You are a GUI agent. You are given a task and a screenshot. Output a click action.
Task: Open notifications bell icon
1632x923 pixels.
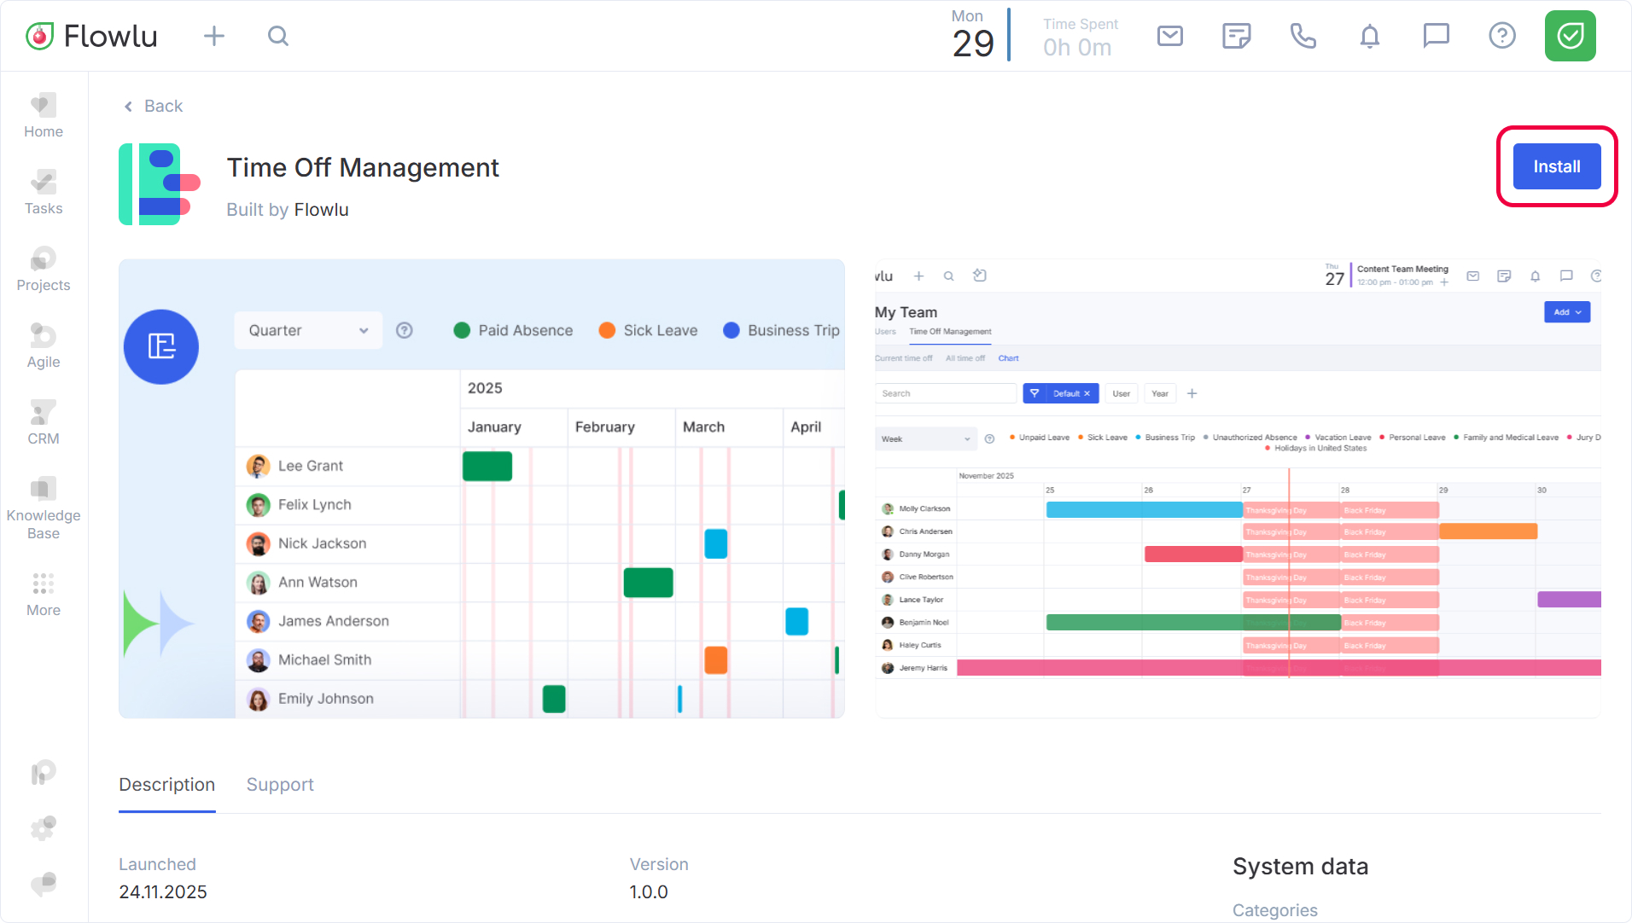pyautogui.click(x=1369, y=36)
